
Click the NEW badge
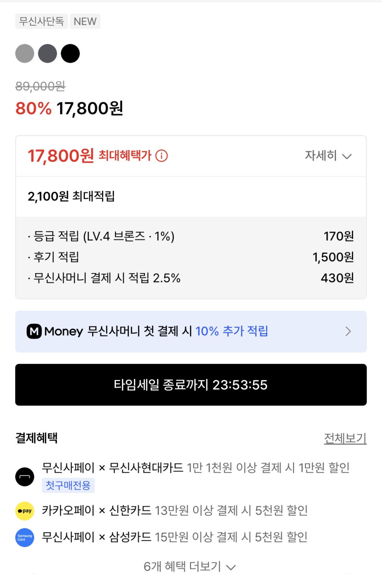point(85,21)
